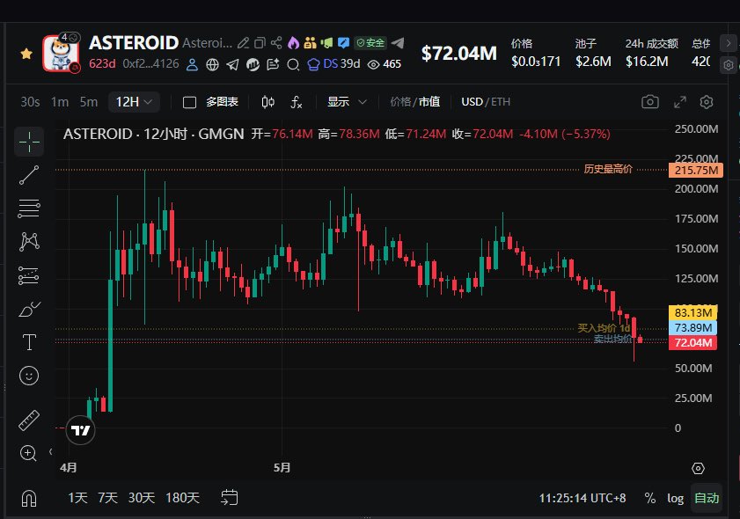Toggle the magnet mode icon

(x=29, y=498)
